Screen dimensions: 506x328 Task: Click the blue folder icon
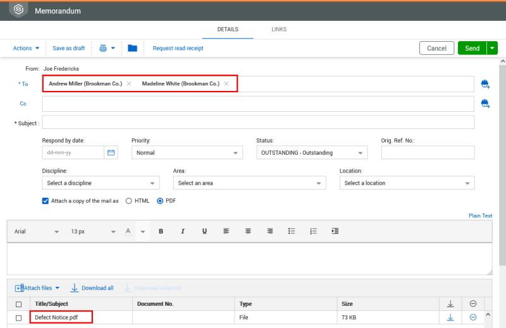click(x=132, y=48)
